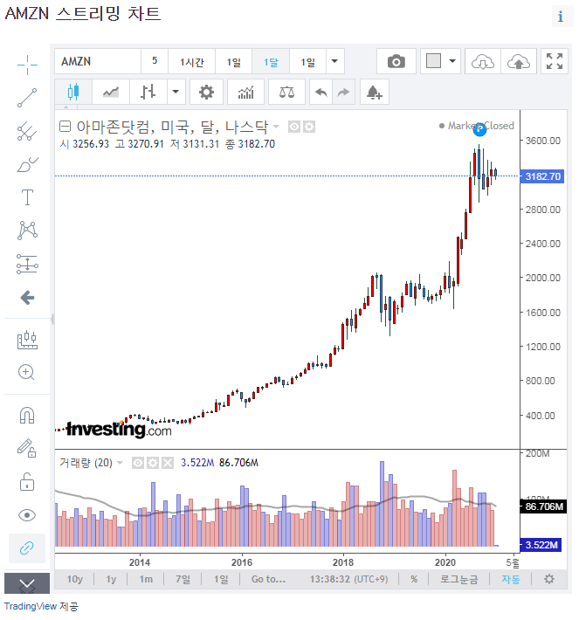
Task: Select the candlestick chart style
Action: (x=73, y=92)
